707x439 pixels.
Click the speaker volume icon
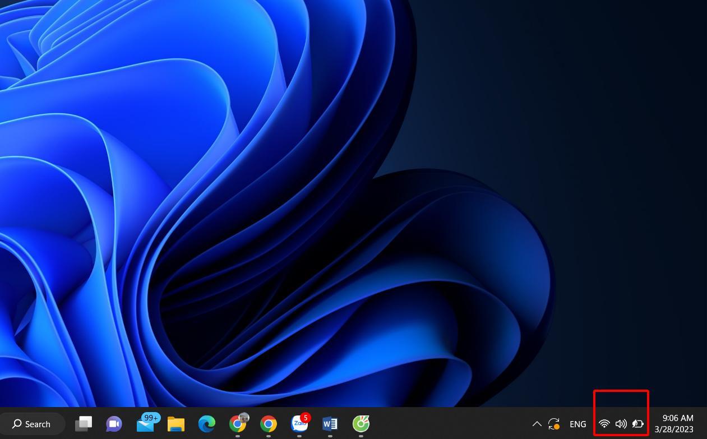point(621,424)
